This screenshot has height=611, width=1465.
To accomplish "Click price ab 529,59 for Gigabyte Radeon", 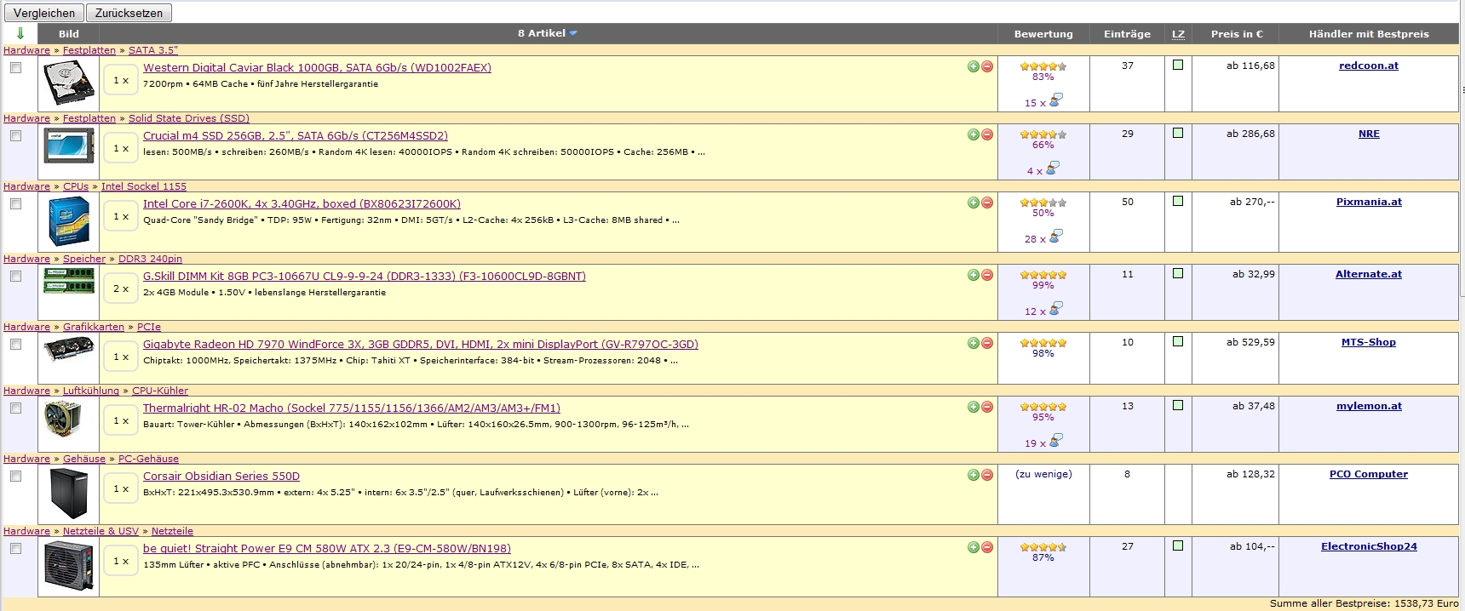I will 1250,342.
